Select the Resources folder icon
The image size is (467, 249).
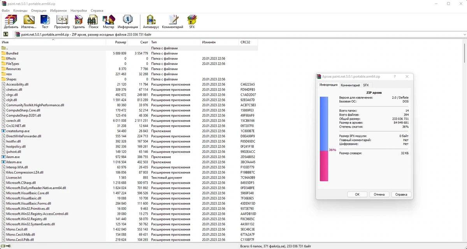[x=4, y=69]
